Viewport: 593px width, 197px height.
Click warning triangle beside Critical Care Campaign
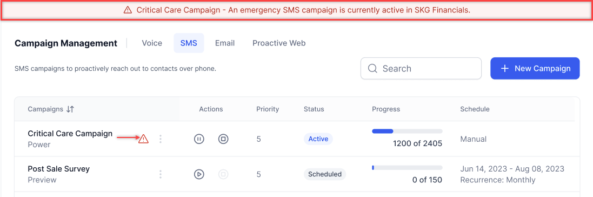(x=143, y=139)
